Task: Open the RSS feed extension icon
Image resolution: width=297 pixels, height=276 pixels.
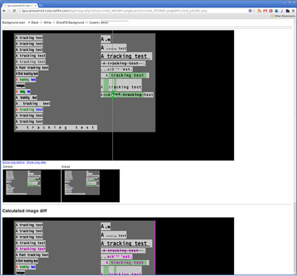Action: tap(260, 11)
